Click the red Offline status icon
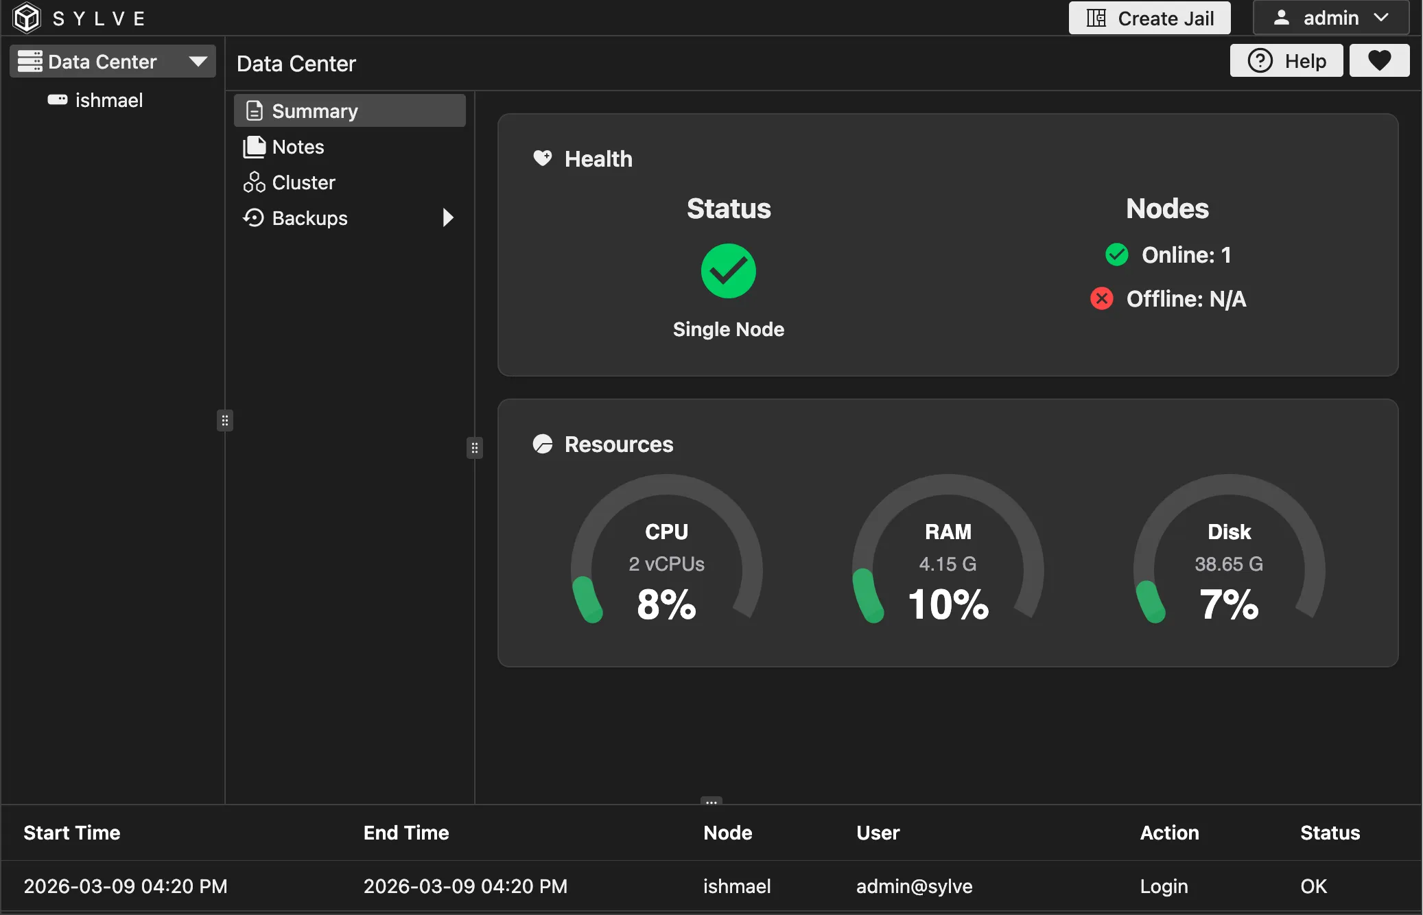The height and width of the screenshot is (915, 1423). click(x=1101, y=298)
